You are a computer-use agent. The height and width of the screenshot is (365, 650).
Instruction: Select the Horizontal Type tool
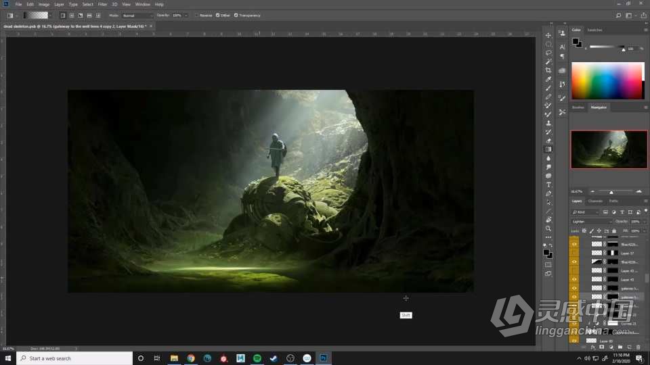point(548,185)
